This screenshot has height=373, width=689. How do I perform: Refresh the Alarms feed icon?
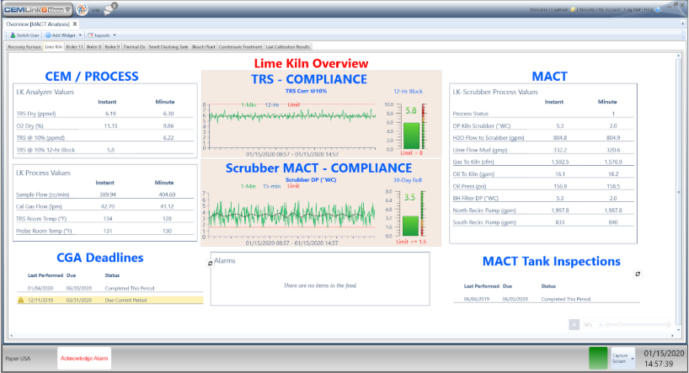pos(210,264)
